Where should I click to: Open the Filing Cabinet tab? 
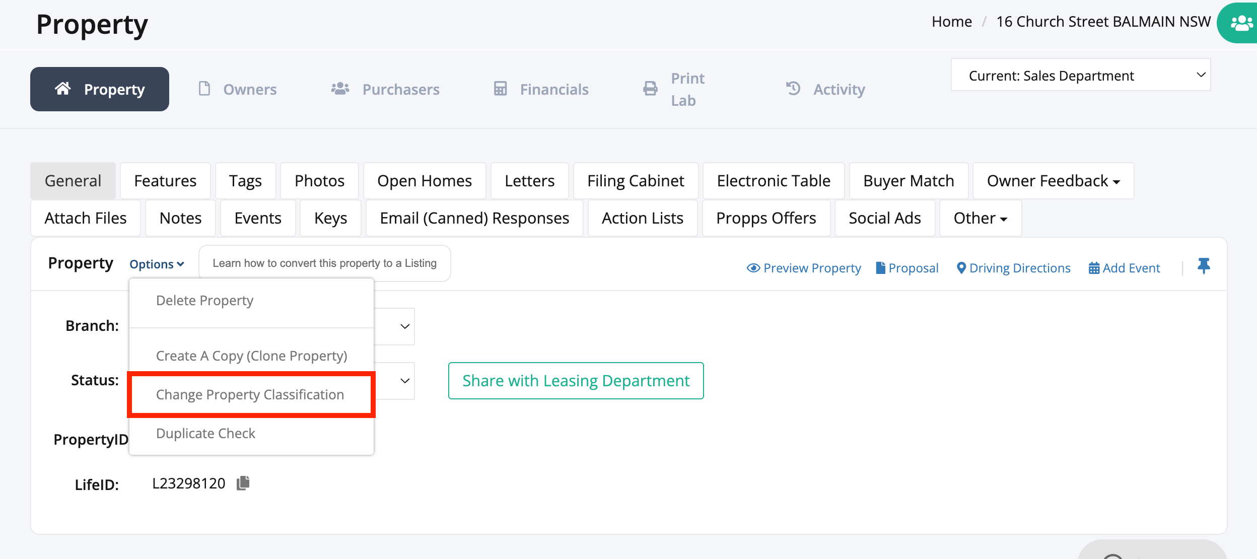coord(635,180)
